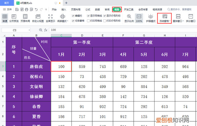197x126 pixels.
Task: Open 显示比例 zoom dialog
Action: [x=129, y=18]
